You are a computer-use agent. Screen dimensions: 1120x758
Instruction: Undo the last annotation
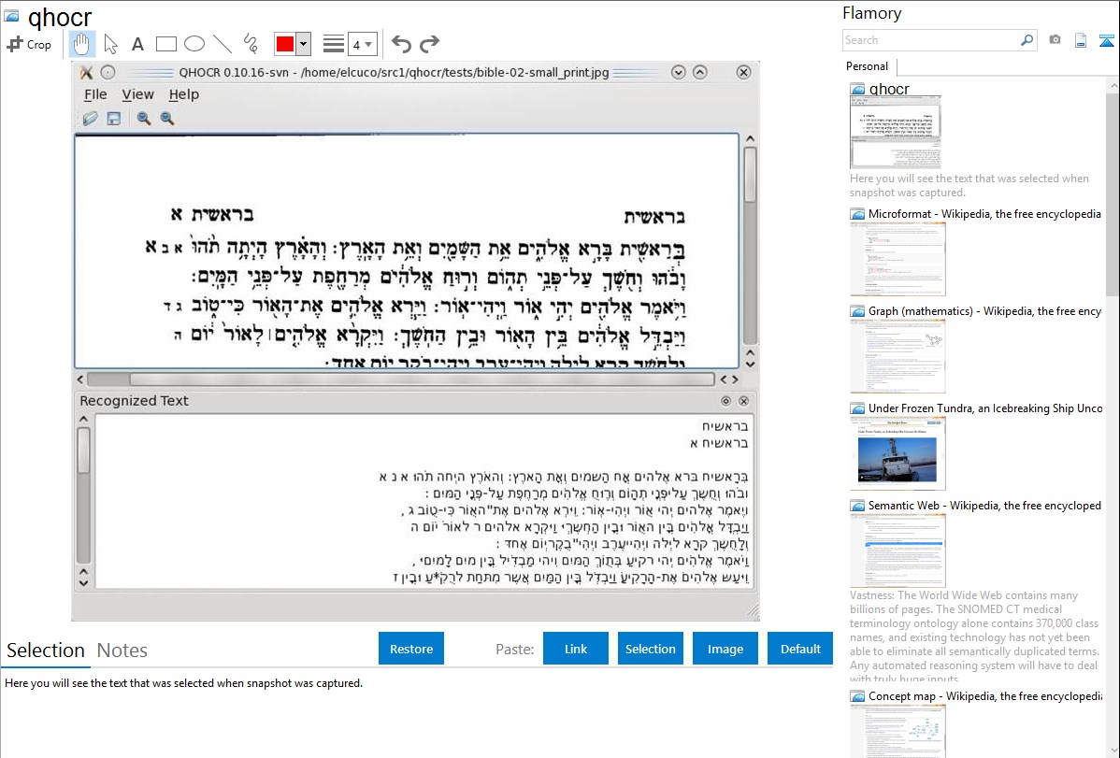(401, 44)
